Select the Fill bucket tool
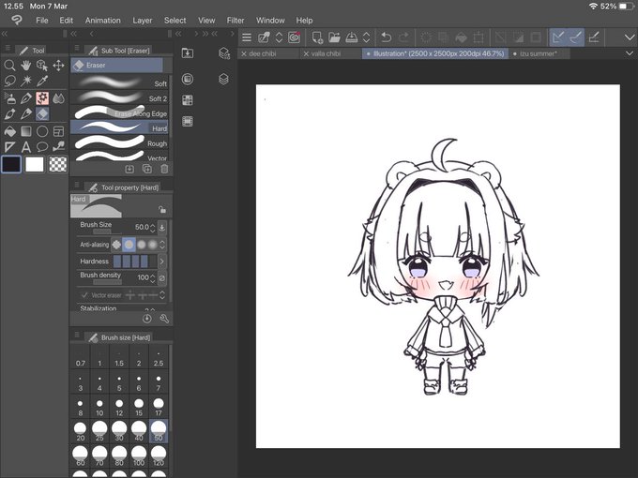638x478 pixels. point(9,131)
